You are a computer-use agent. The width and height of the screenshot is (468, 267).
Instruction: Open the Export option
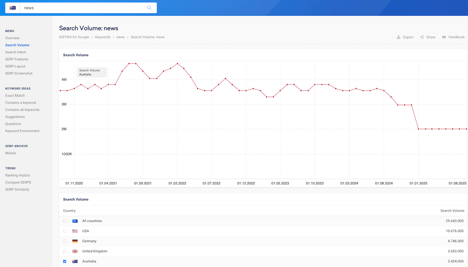point(405,37)
